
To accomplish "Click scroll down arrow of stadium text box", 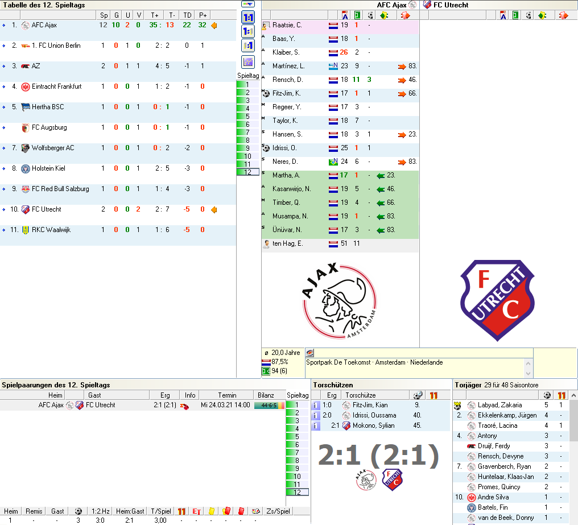I will click(x=528, y=373).
